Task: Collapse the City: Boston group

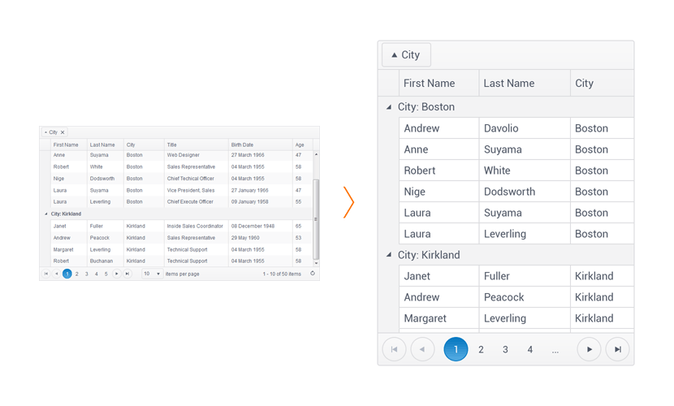Action: click(389, 107)
